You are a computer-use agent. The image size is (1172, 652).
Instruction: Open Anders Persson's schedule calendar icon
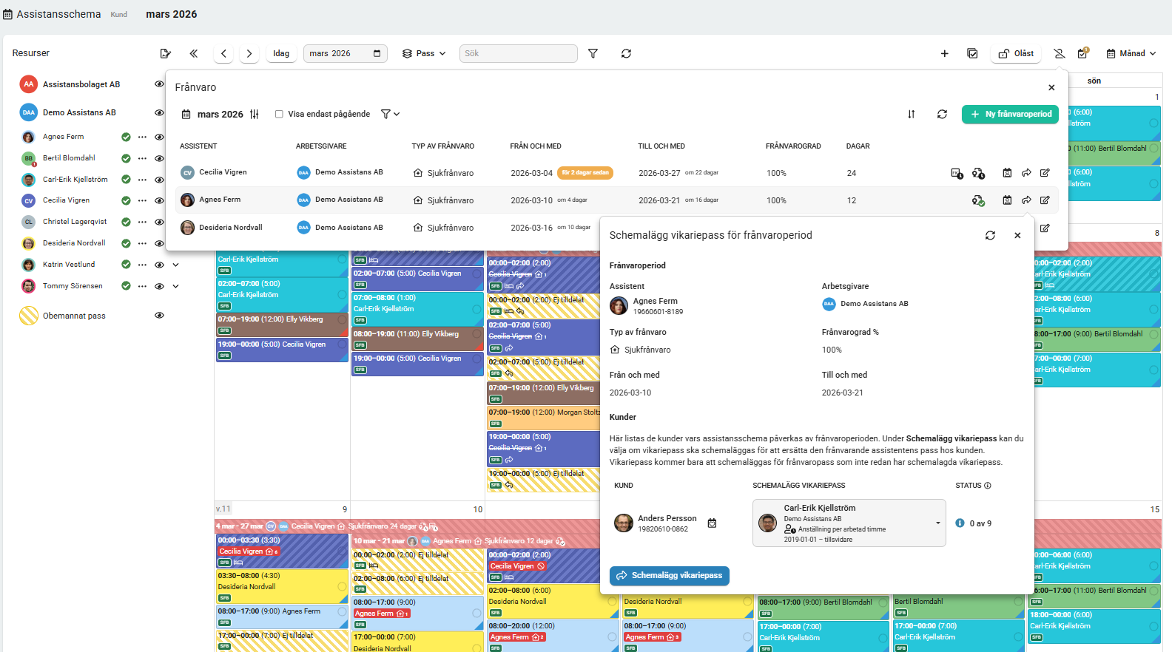712,523
